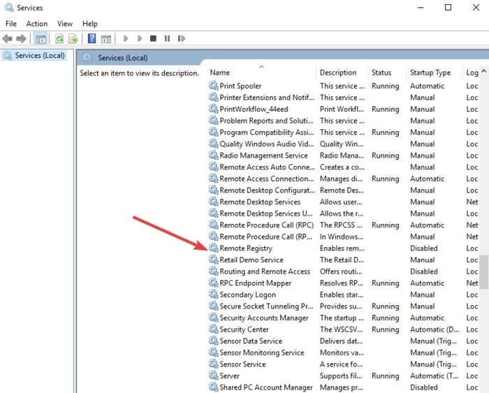
Task: Click the Restart Service toolbar icon
Action: [182, 38]
